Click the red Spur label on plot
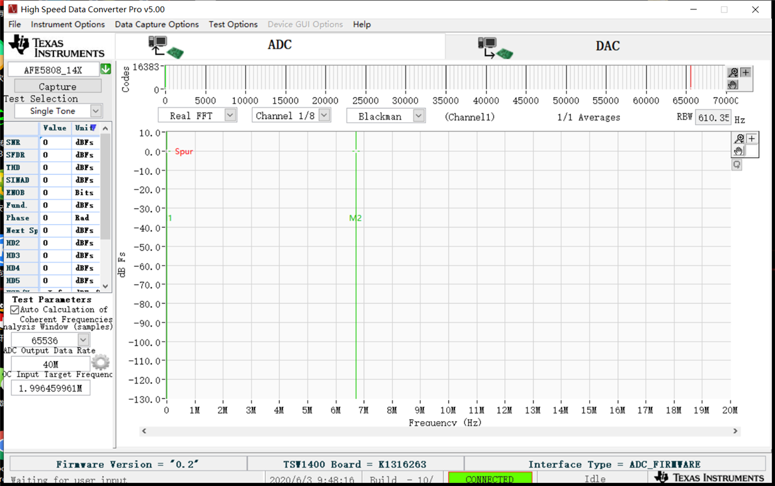Viewport: 775px width, 486px height. (184, 152)
